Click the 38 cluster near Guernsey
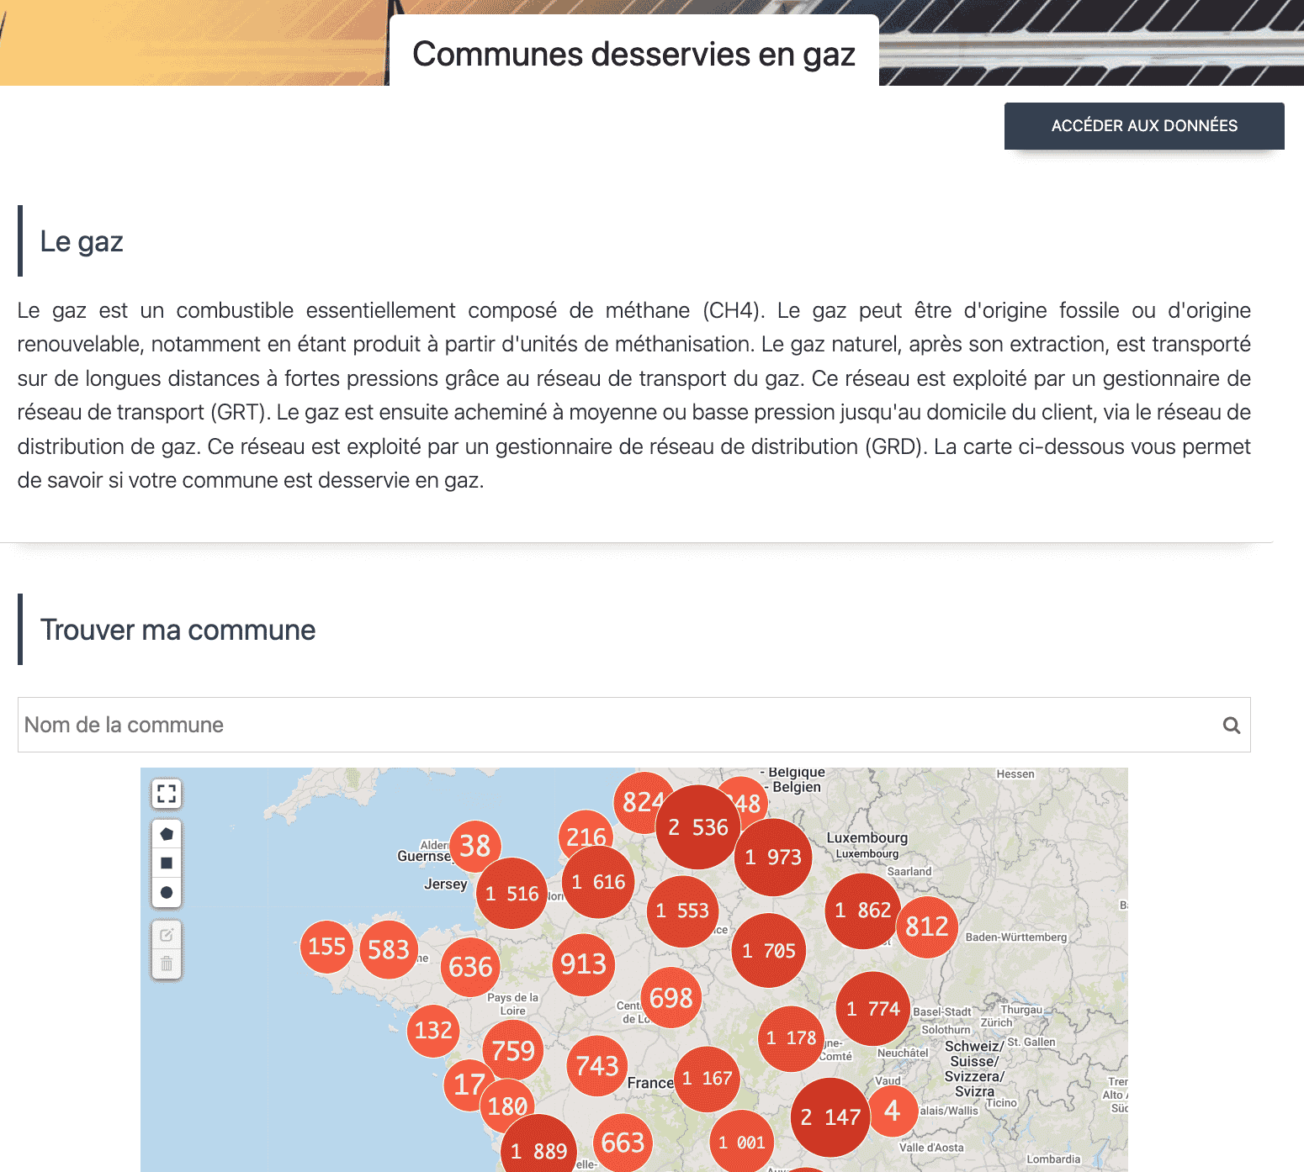1304x1172 pixels. coord(475,846)
